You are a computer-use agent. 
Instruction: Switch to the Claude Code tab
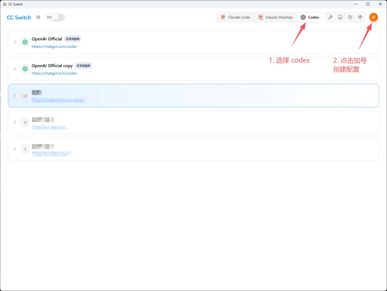point(235,17)
